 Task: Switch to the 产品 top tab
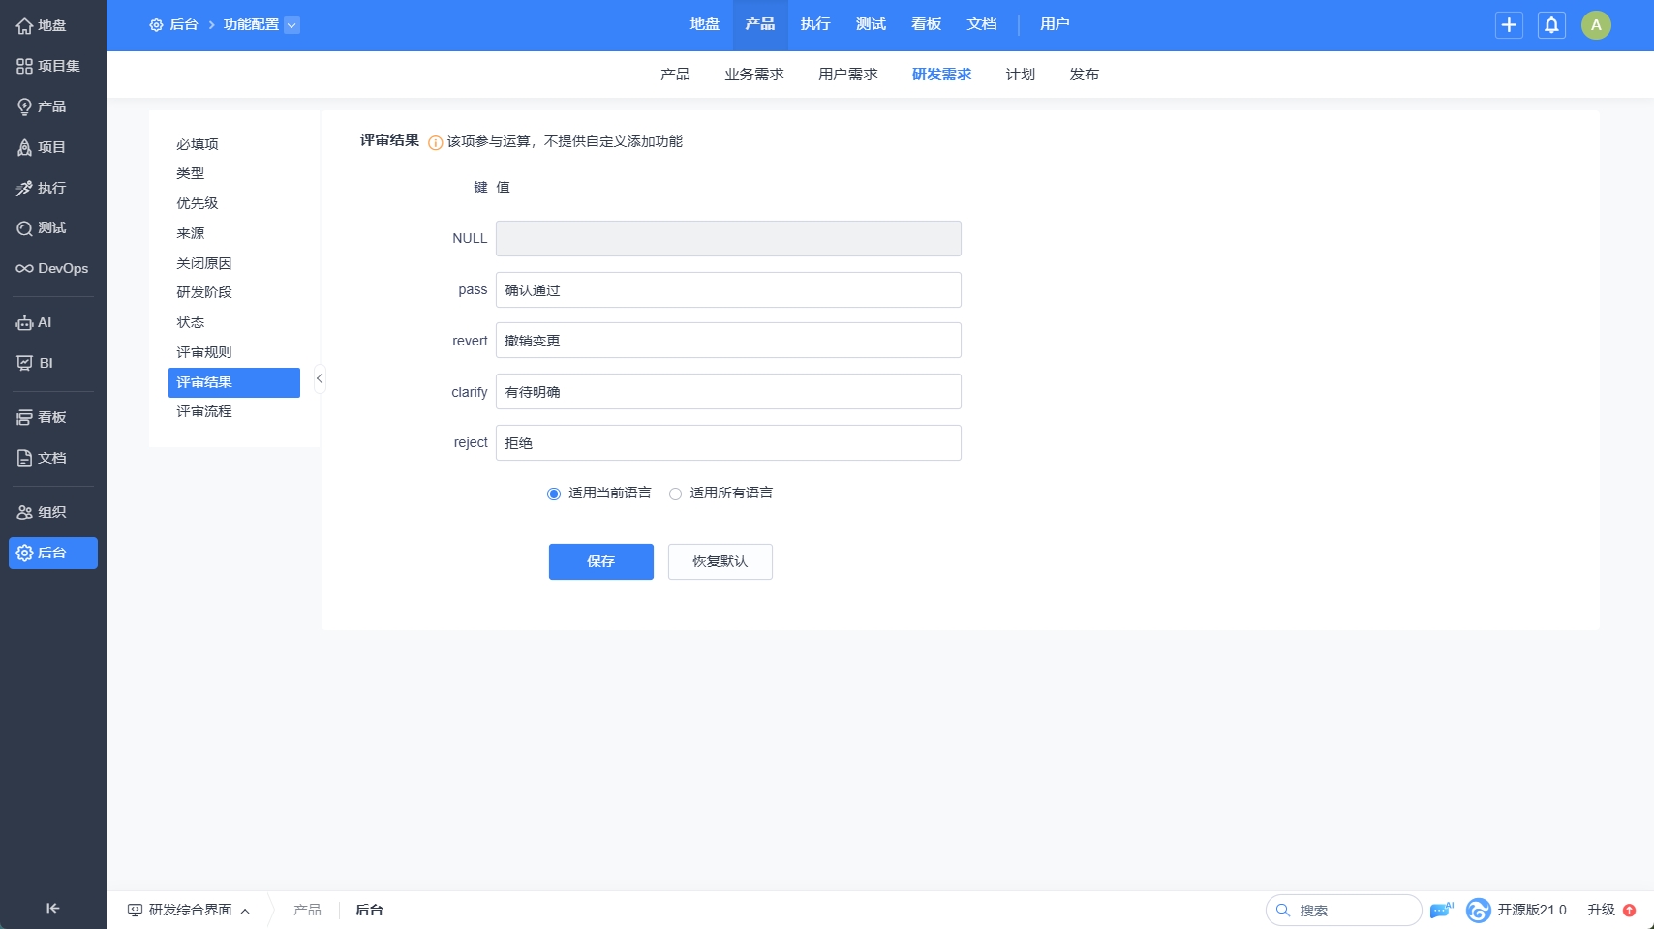tap(760, 25)
